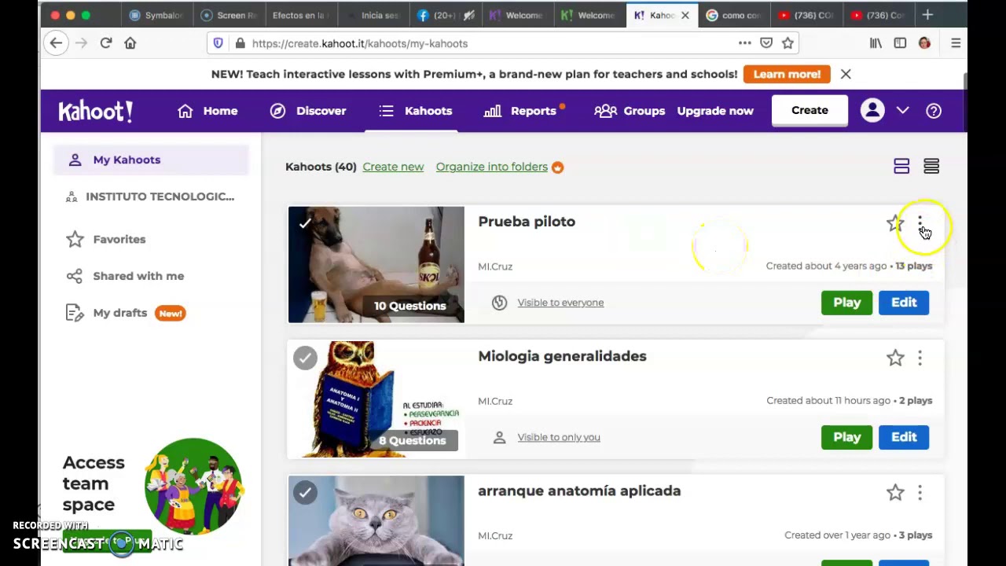Viewport: 1006px width, 566px height.
Task: Switch to the detailed card view
Action: pyautogui.click(x=901, y=166)
